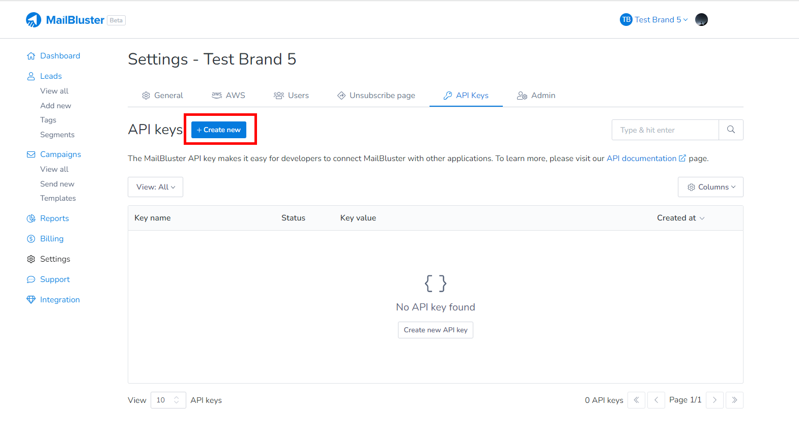Click the Beta badge next to logo

(116, 20)
